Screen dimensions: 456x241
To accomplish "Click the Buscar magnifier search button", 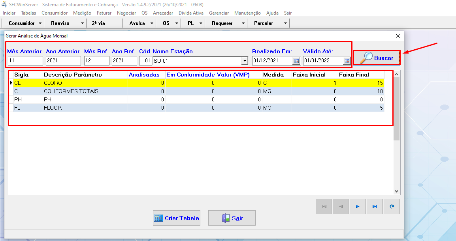I will tap(377, 58).
